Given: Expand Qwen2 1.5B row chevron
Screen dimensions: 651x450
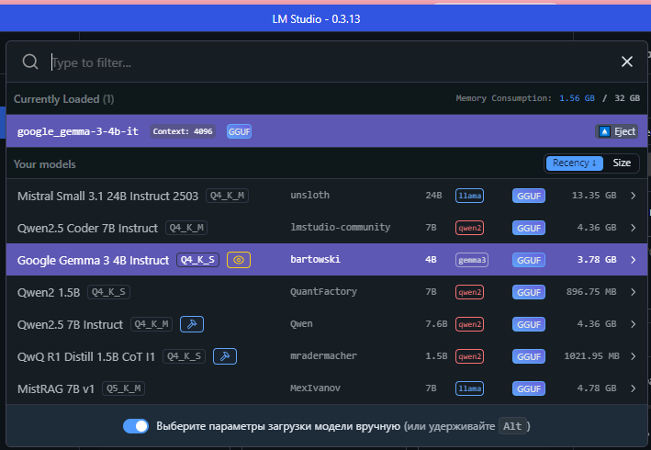Looking at the screenshot, I should (x=633, y=292).
